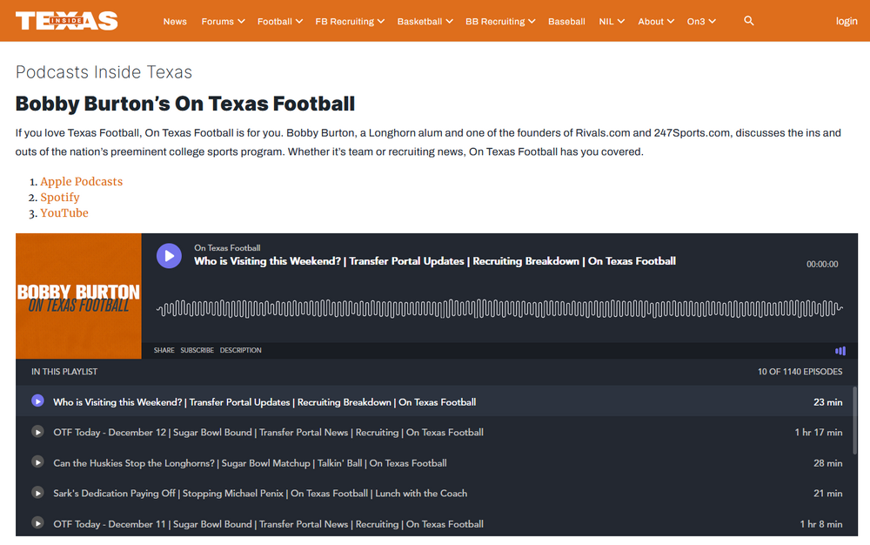
Task: Play the Can the Huskies Stop the Longhorns episode
Action: (x=37, y=462)
